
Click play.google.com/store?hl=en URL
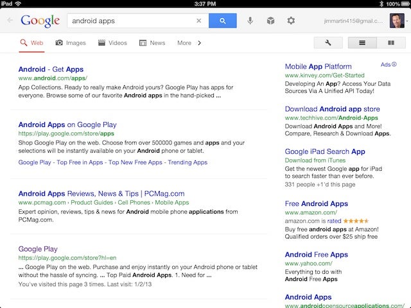pos(67,258)
